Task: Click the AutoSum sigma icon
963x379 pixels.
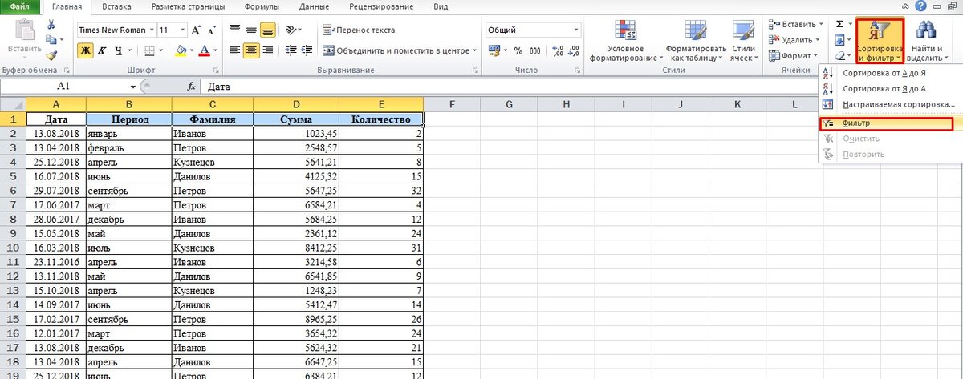Action: pyautogui.click(x=839, y=24)
